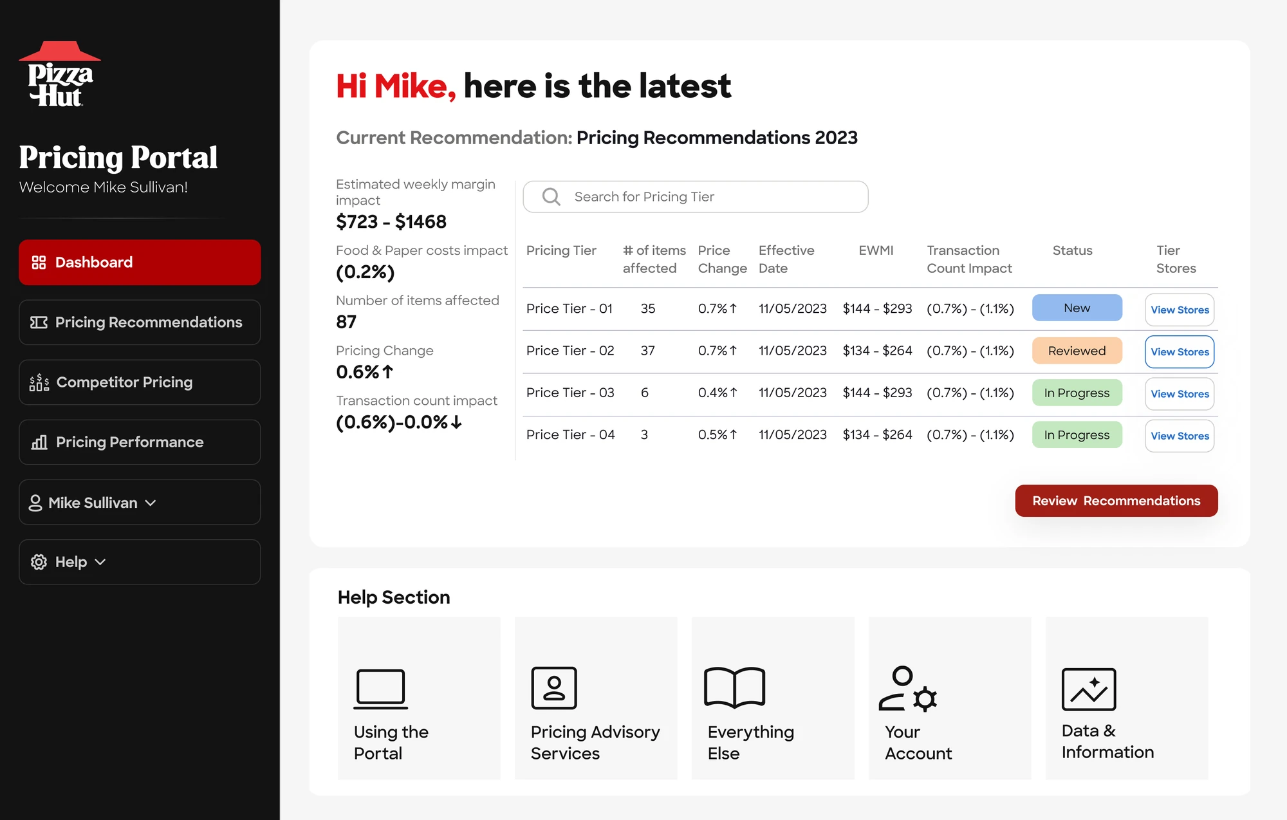
Task: Click the Status column header
Action: click(1072, 250)
